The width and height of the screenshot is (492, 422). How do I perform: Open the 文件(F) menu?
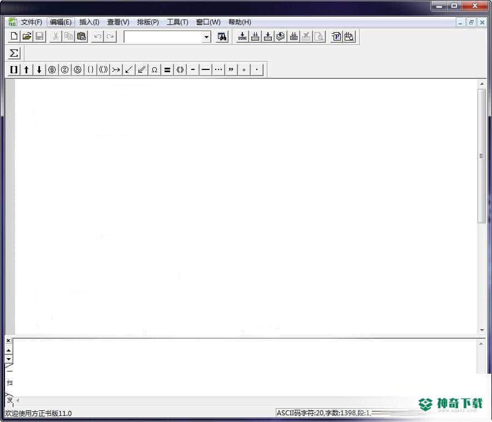(x=31, y=22)
